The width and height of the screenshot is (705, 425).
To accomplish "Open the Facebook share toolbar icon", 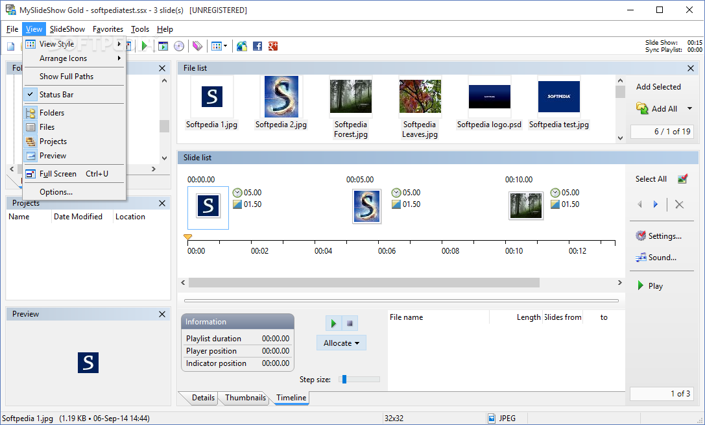I will click(x=257, y=46).
